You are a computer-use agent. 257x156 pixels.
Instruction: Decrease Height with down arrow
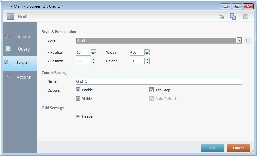click(x=147, y=63)
